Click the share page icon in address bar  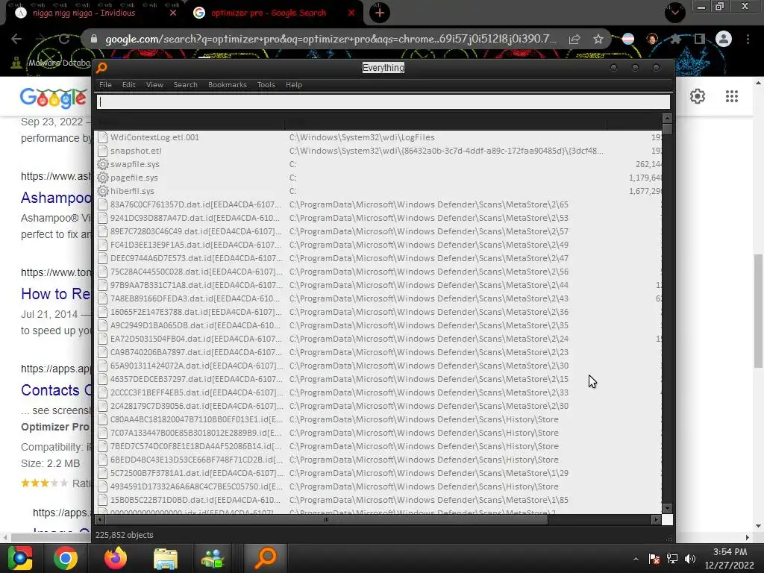click(574, 40)
